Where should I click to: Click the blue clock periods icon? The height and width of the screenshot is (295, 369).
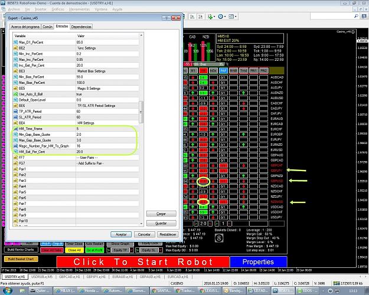pyautogui.click(x=220, y=17)
